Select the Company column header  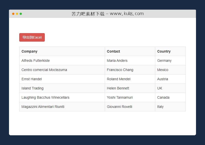click(29, 51)
